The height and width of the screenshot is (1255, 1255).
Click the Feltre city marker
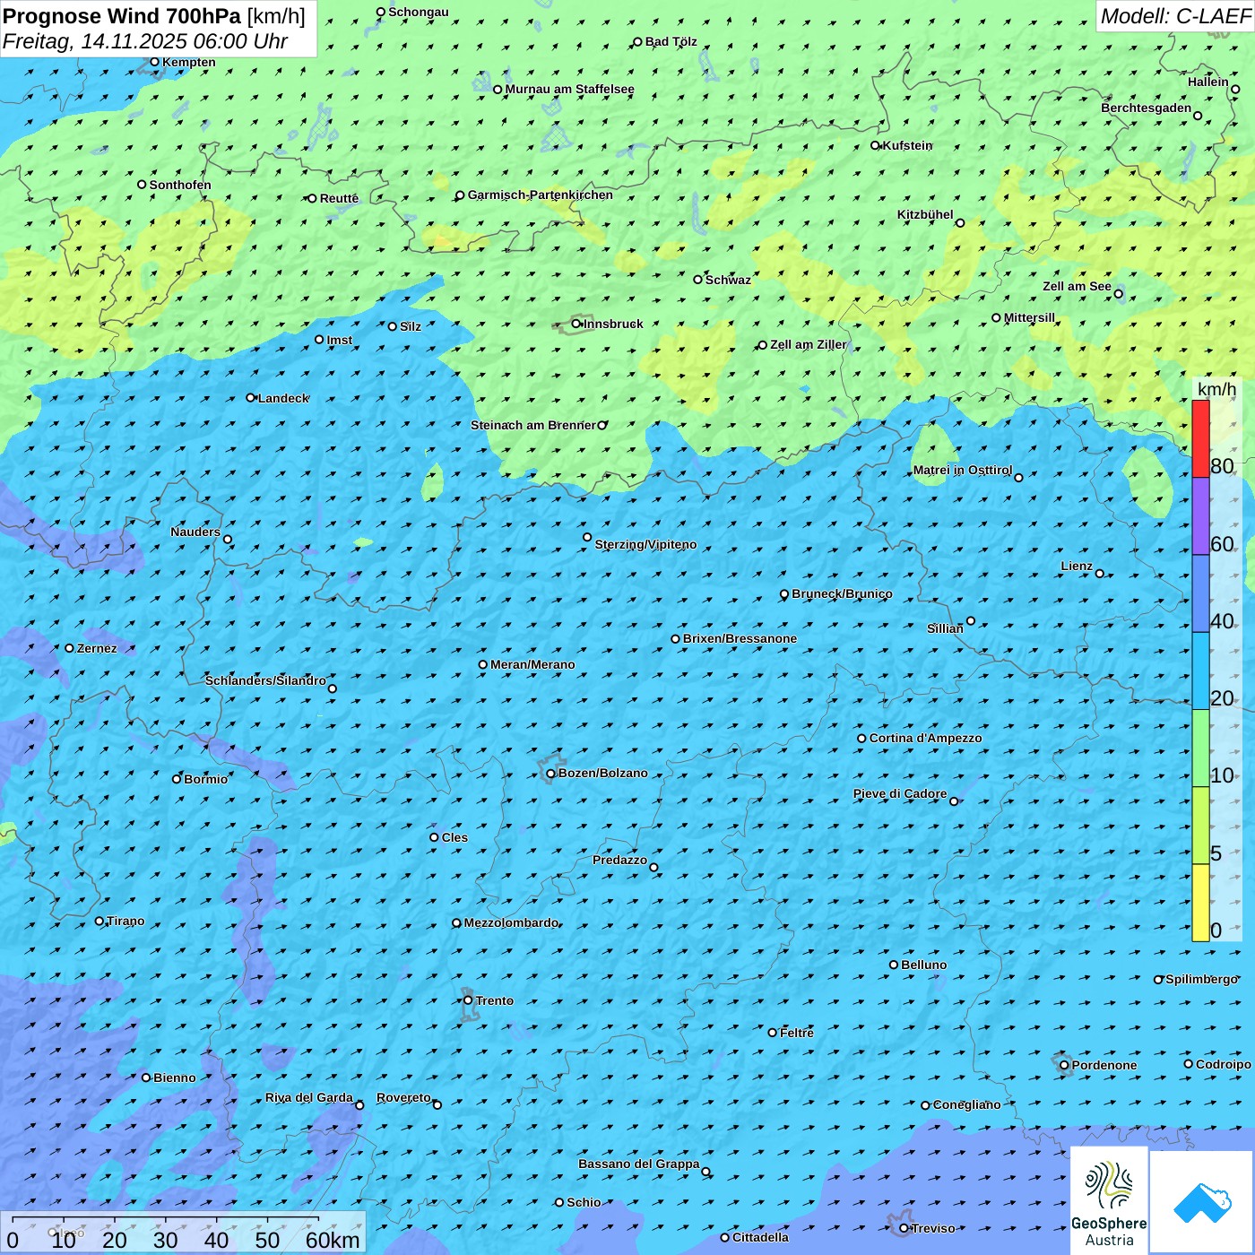click(x=773, y=1033)
